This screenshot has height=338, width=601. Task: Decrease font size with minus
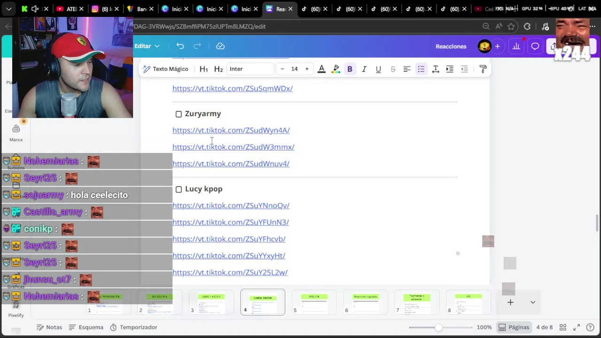[282, 69]
